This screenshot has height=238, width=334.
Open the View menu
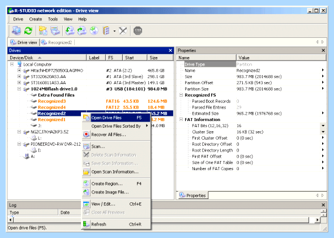point(68,19)
